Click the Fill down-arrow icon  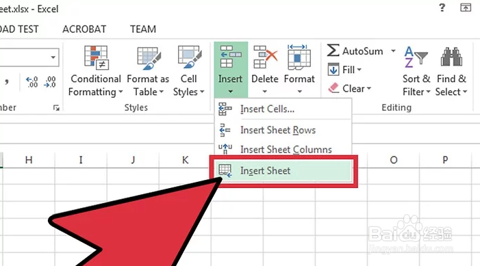coord(333,69)
